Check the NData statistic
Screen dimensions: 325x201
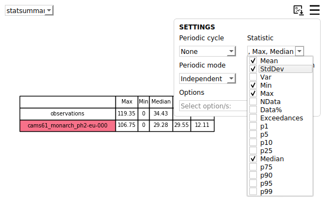(253, 102)
